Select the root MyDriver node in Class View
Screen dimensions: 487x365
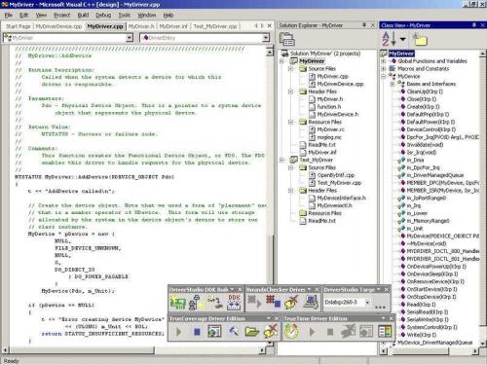(401, 54)
